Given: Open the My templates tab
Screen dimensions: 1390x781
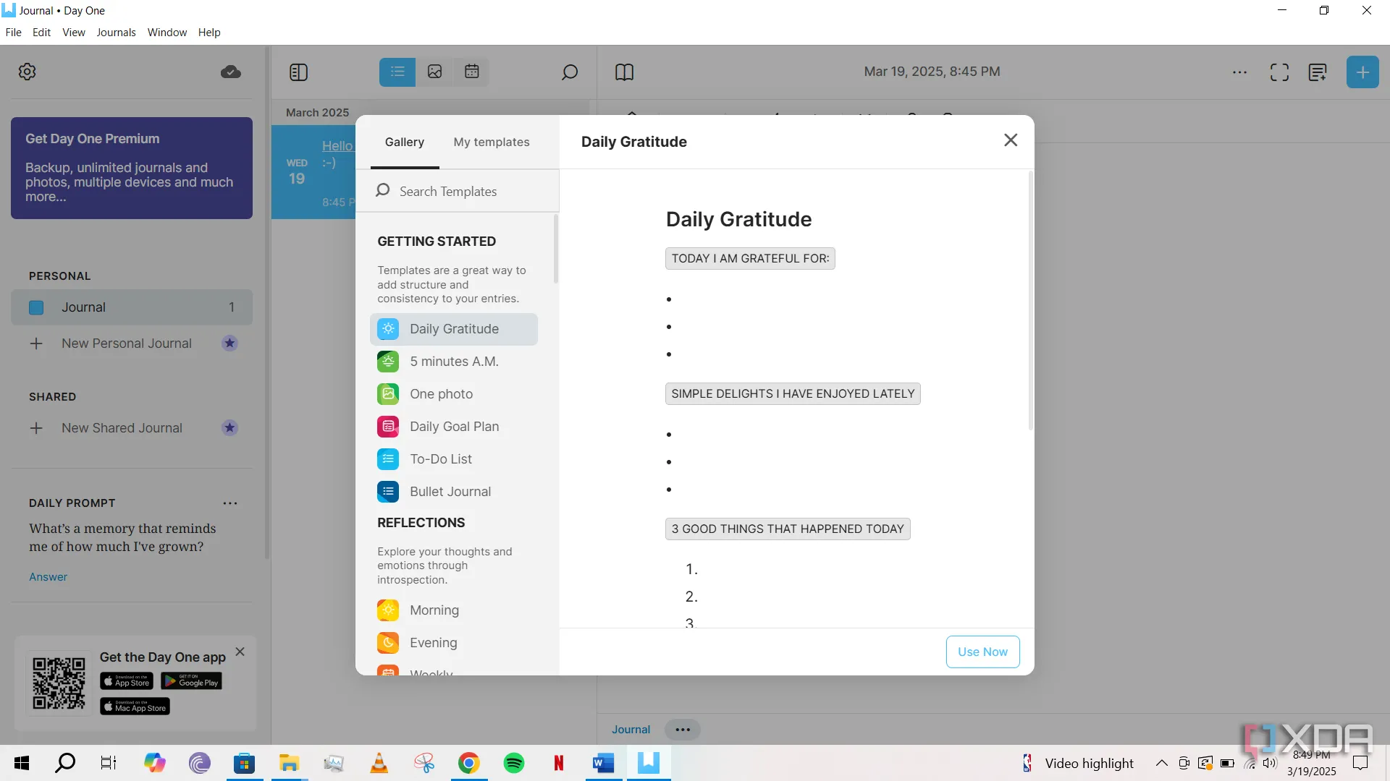Looking at the screenshot, I should pos(492,142).
